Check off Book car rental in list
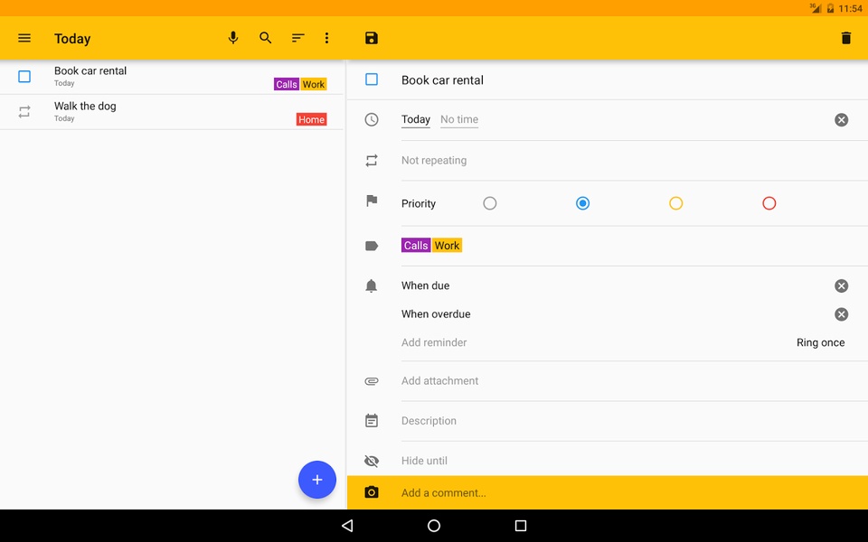This screenshot has width=868, height=542. pyautogui.click(x=24, y=76)
